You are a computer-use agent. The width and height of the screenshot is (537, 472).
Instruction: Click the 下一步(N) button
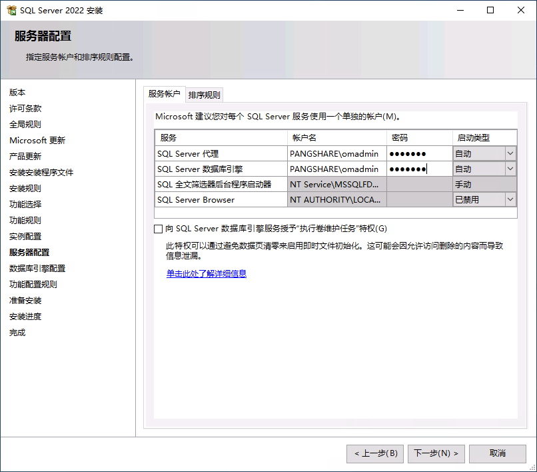436,453
